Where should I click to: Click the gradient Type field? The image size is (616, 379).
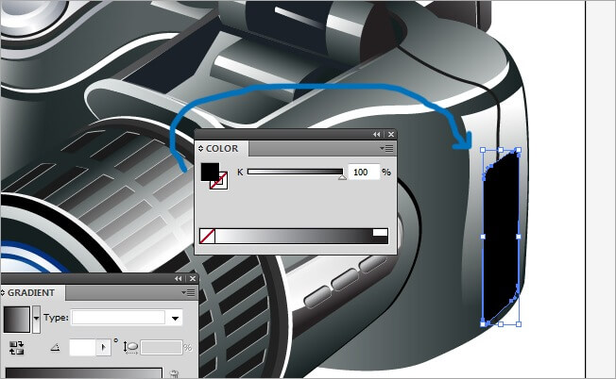click(118, 318)
